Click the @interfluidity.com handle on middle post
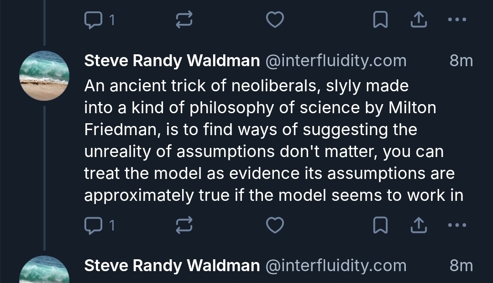The height and width of the screenshot is (283, 493). [336, 61]
